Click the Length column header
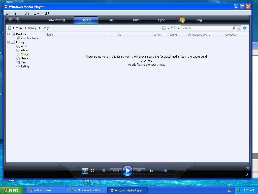The image size is (258, 194). [x=160, y=35]
